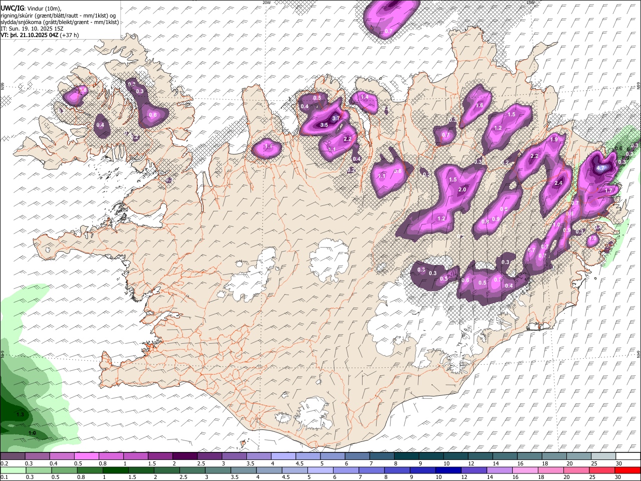Click the pale grey 25 swatch in upper legend row
Image resolution: width=641 pixels, height=481 pixels.
coord(603,456)
